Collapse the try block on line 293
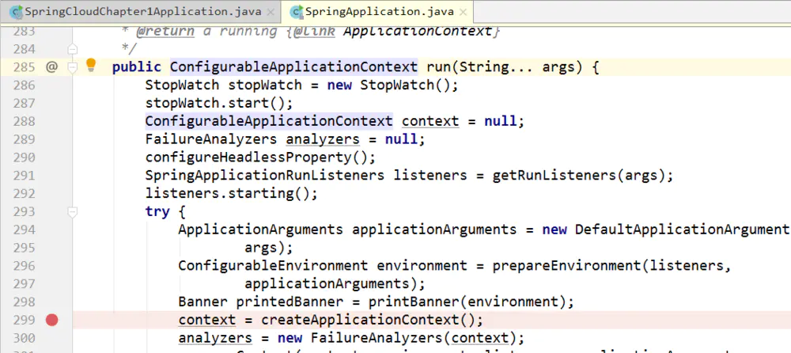 coord(73,211)
